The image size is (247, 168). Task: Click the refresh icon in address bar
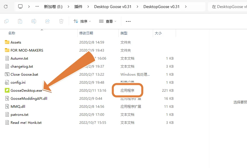[x=6, y=7]
